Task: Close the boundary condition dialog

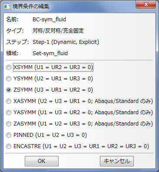Action: [146, 4]
